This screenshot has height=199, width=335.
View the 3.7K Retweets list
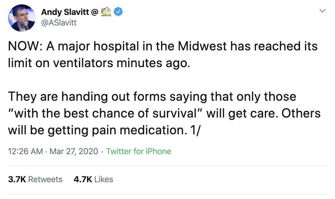pyautogui.click(x=35, y=179)
